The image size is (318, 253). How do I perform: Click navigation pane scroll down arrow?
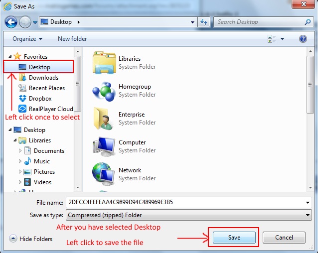pos(78,188)
